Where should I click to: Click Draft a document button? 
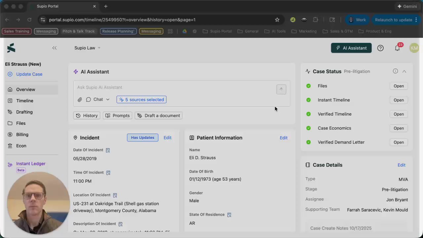(x=159, y=115)
